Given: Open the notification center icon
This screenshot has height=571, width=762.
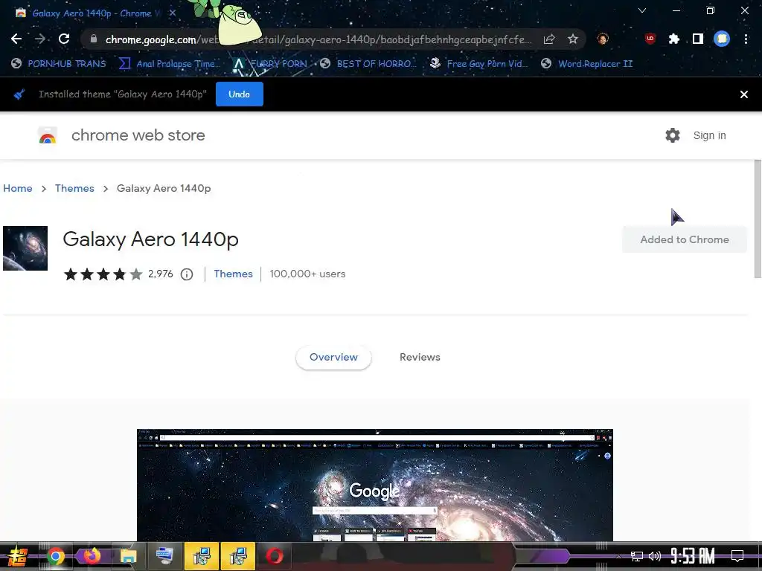Looking at the screenshot, I should [x=737, y=556].
